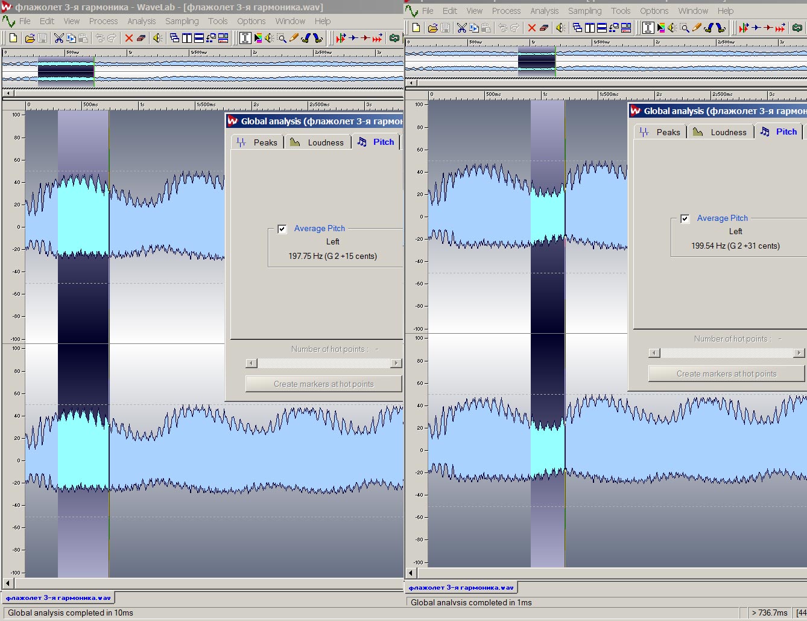The height and width of the screenshot is (621, 807).
Task: Switch to Peaks tab in right dialog
Action: [x=660, y=132]
